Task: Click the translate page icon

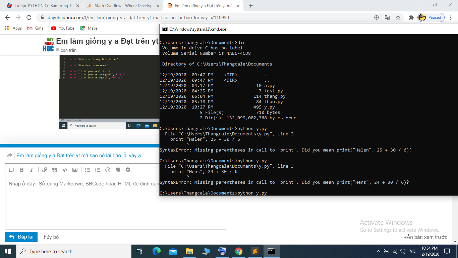Action: pos(387,17)
